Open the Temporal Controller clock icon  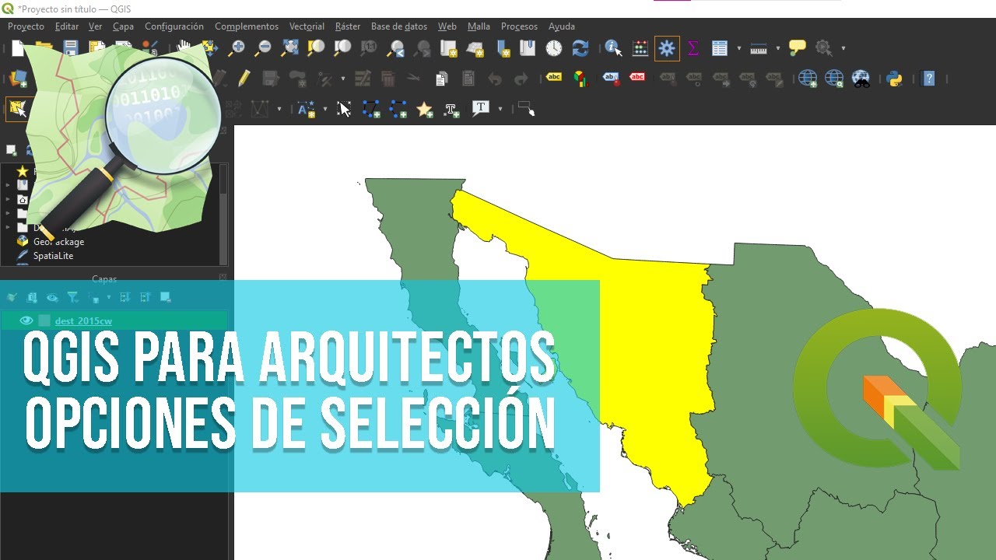point(554,48)
